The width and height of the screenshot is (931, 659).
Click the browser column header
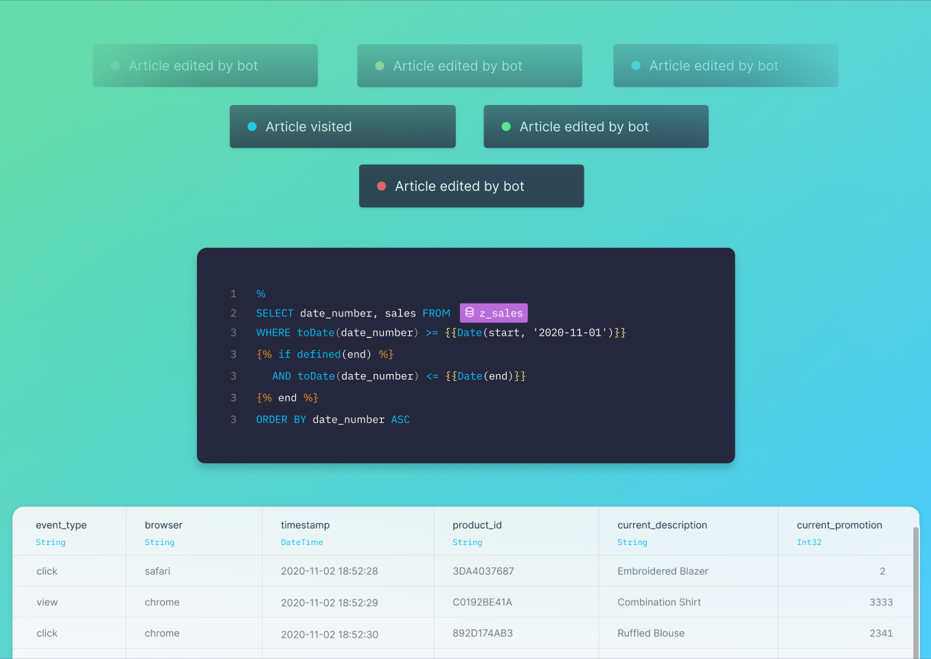(163, 525)
